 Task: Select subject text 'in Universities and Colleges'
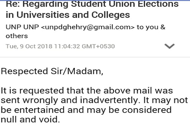click(x=68, y=15)
